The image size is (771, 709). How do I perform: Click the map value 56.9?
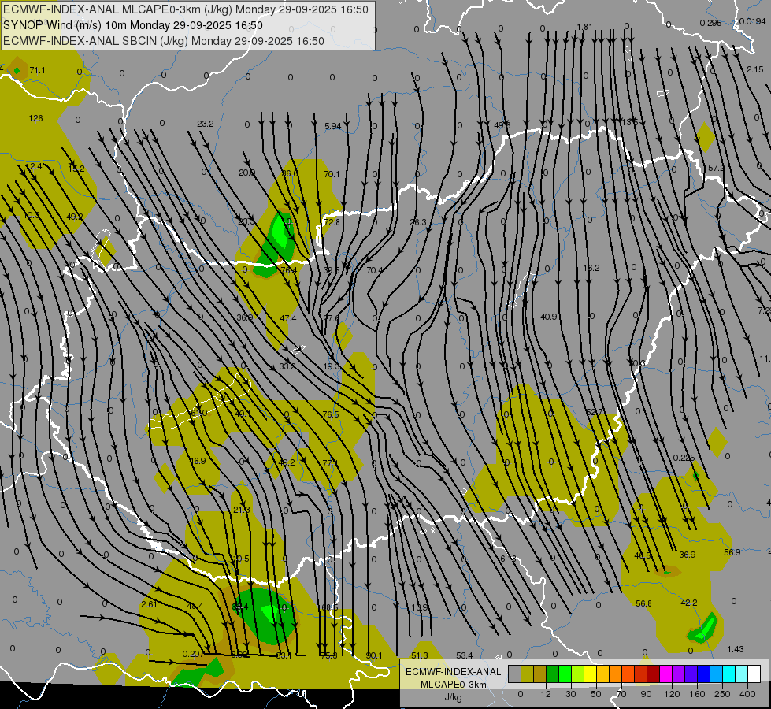tap(732, 552)
